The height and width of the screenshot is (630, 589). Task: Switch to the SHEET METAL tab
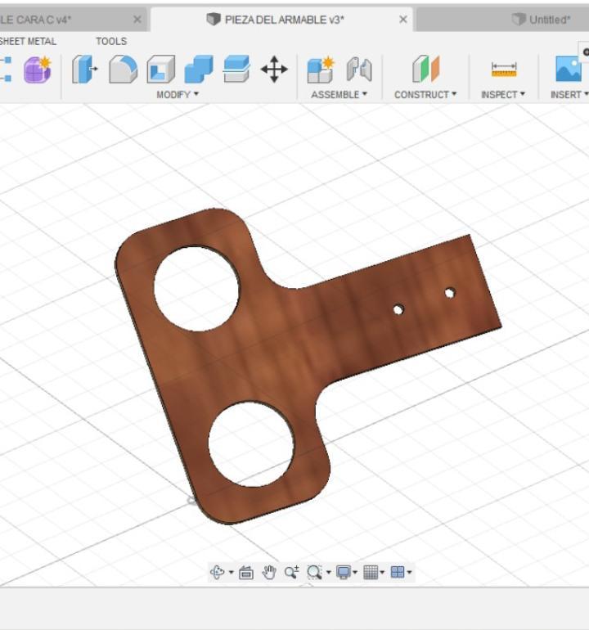[28, 41]
